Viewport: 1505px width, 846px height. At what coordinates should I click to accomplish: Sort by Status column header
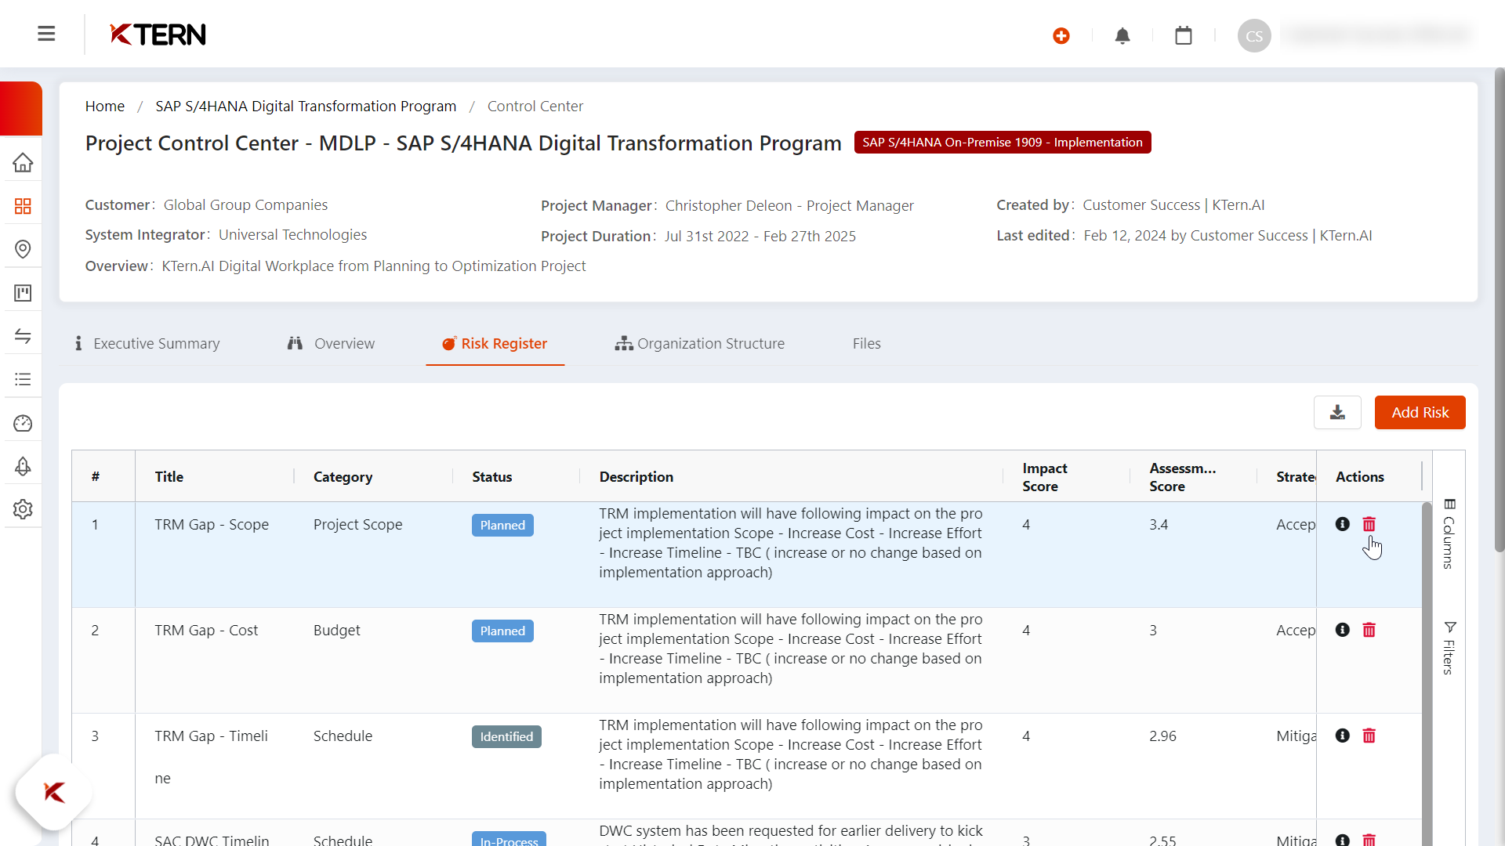[491, 477]
